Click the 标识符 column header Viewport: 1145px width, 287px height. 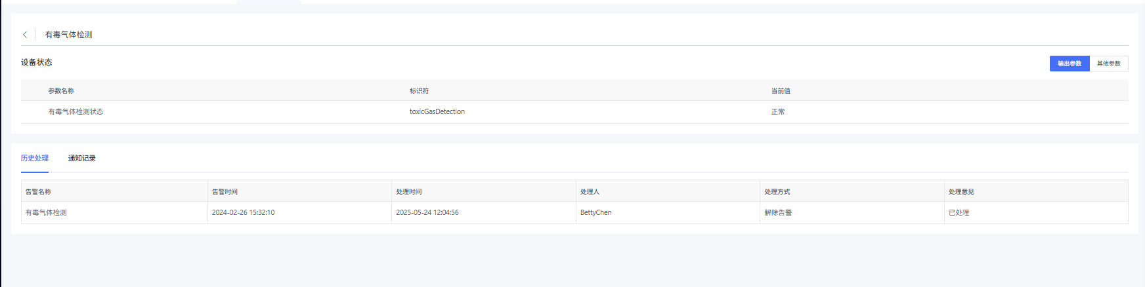[419, 91]
